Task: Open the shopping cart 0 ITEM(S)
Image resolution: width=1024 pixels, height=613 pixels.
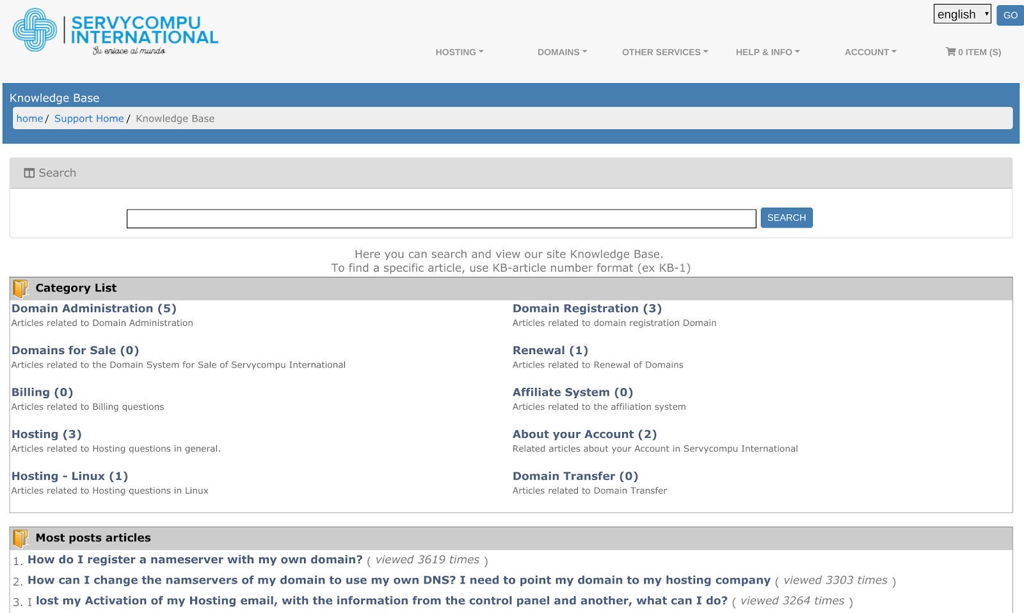Action: pos(973,52)
